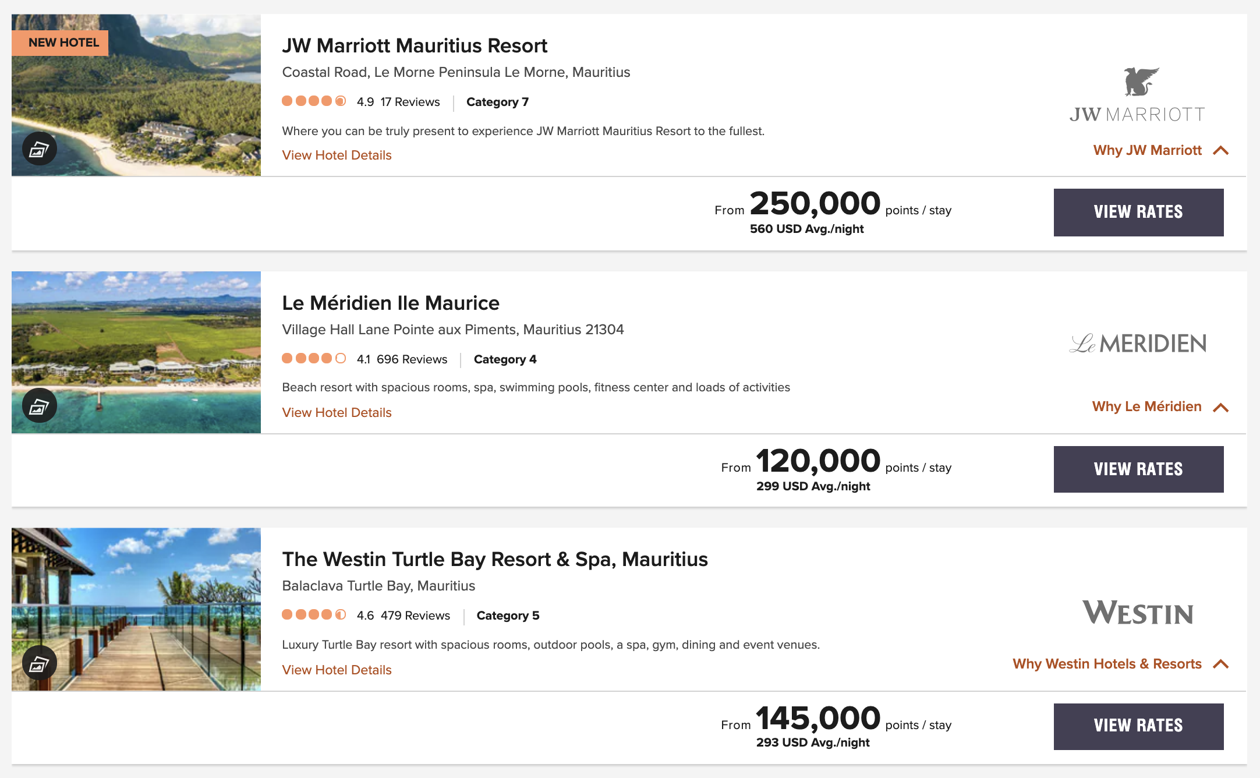Click the Le Méridien brand logo
The height and width of the screenshot is (778, 1260).
(1138, 344)
